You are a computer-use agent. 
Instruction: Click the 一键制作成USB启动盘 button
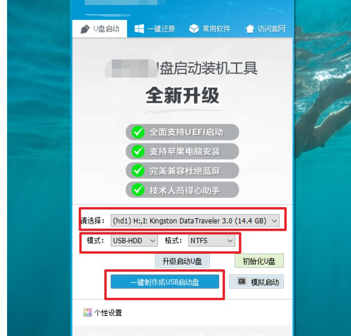click(x=165, y=282)
